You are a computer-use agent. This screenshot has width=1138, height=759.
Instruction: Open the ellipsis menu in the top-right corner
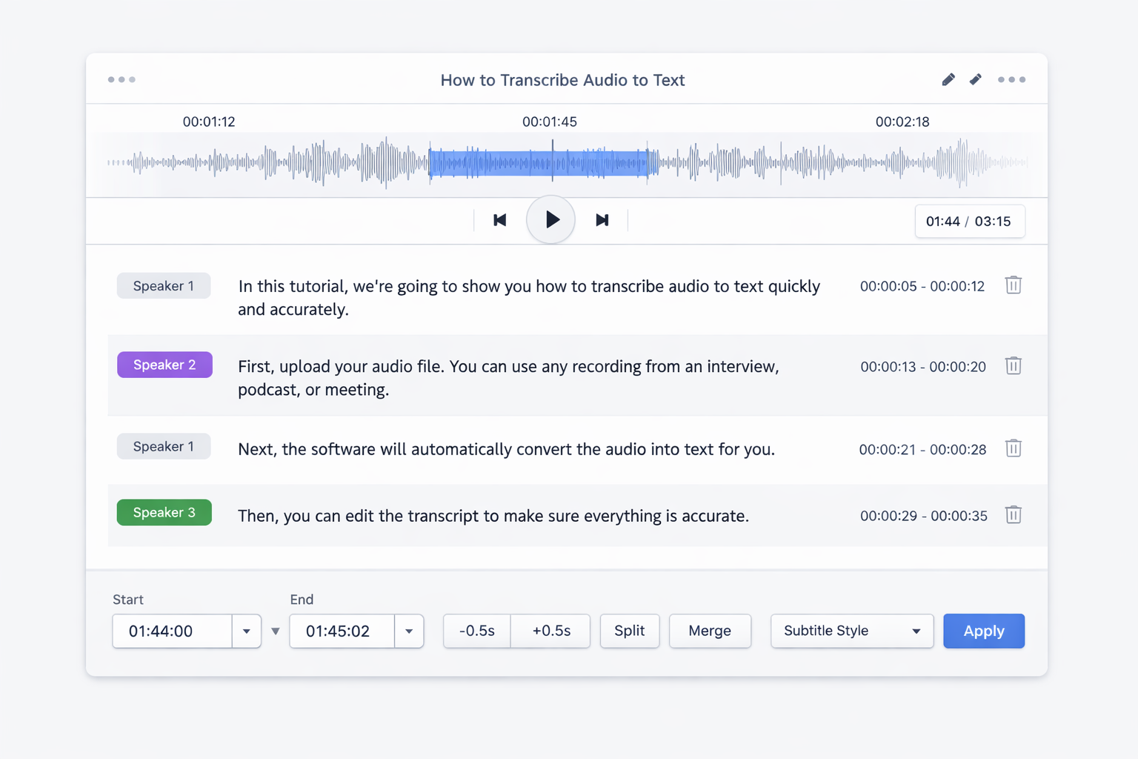[1012, 79]
